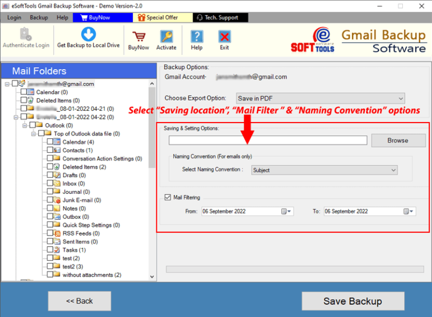Open the Choose Export Option dropdown

[x=321, y=98]
